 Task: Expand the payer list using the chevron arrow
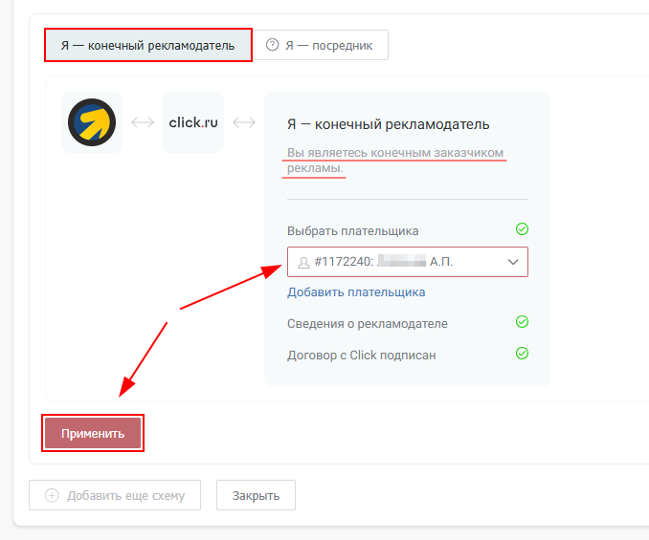[512, 262]
